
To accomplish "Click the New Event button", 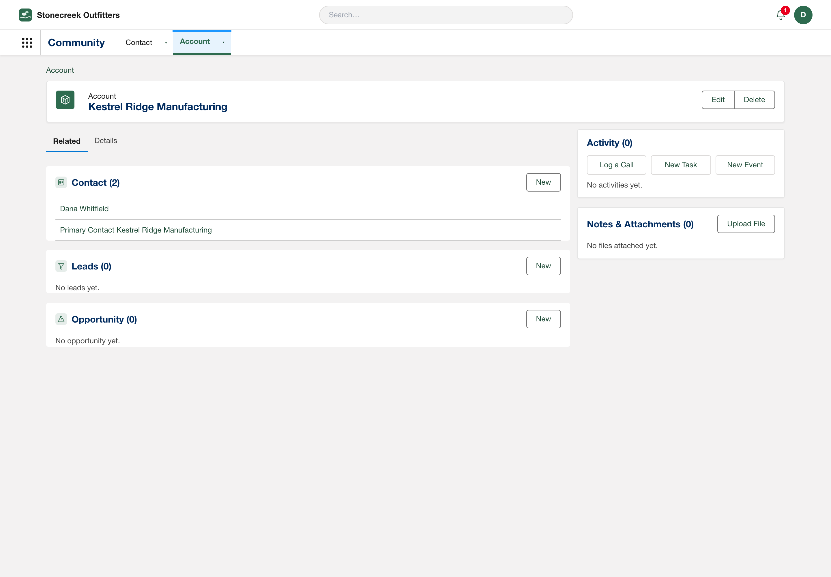I will 745,165.
